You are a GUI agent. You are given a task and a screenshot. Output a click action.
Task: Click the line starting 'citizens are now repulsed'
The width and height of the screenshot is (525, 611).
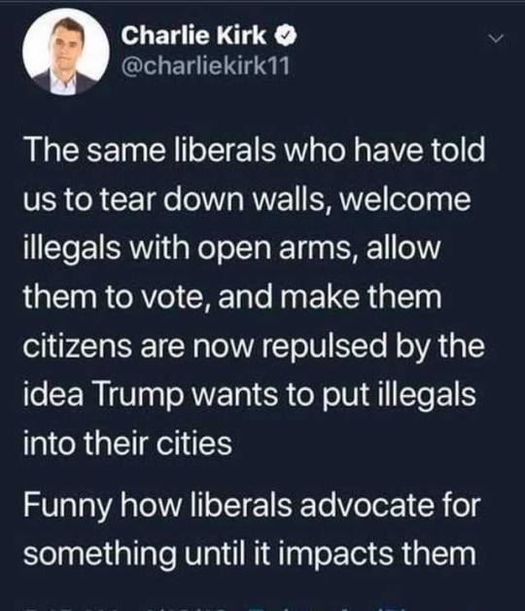(254, 346)
